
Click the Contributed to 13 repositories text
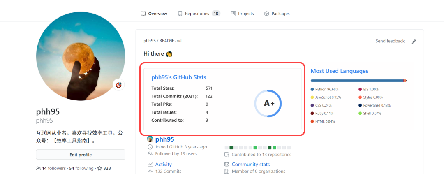click(261, 155)
